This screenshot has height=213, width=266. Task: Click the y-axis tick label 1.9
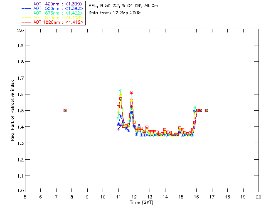(20, 45)
